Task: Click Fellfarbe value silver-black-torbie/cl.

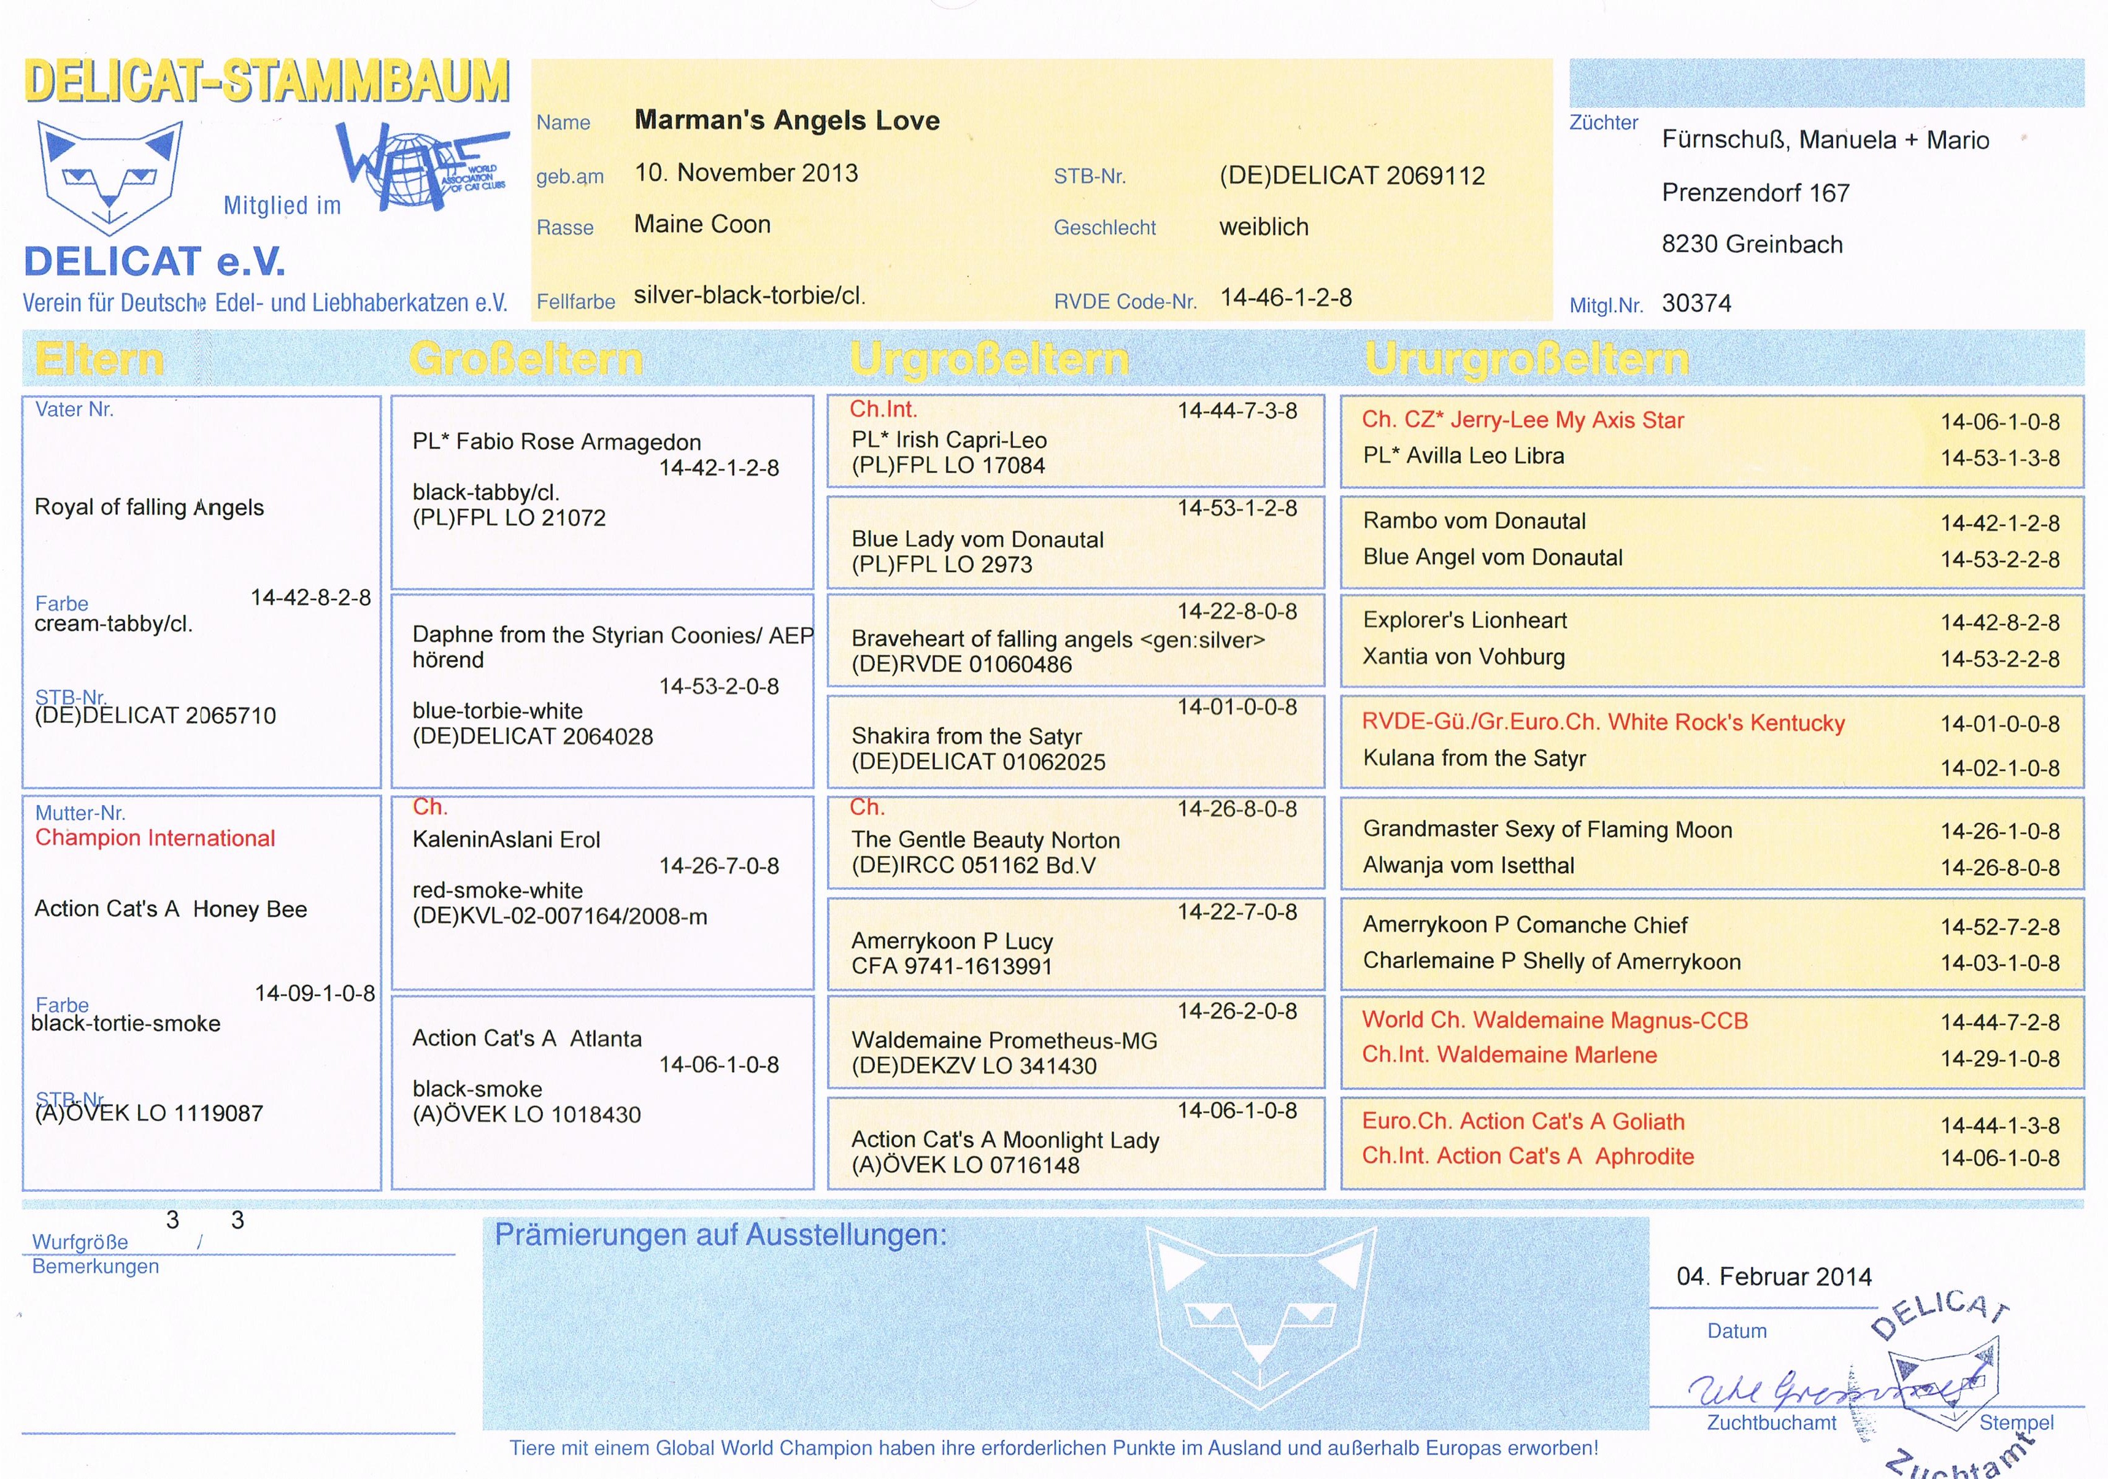Action: click(x=750, y=295)
